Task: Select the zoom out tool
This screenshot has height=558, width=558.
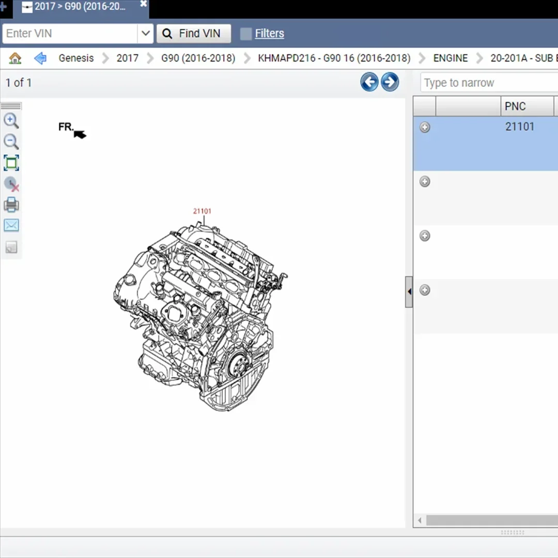Action: click(11, 142)
